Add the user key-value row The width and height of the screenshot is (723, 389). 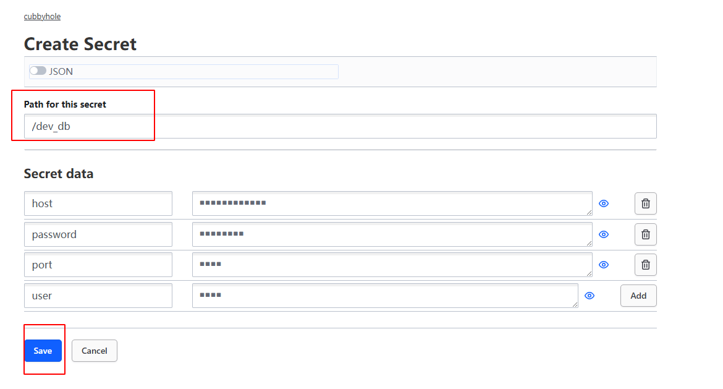[638, 296]
